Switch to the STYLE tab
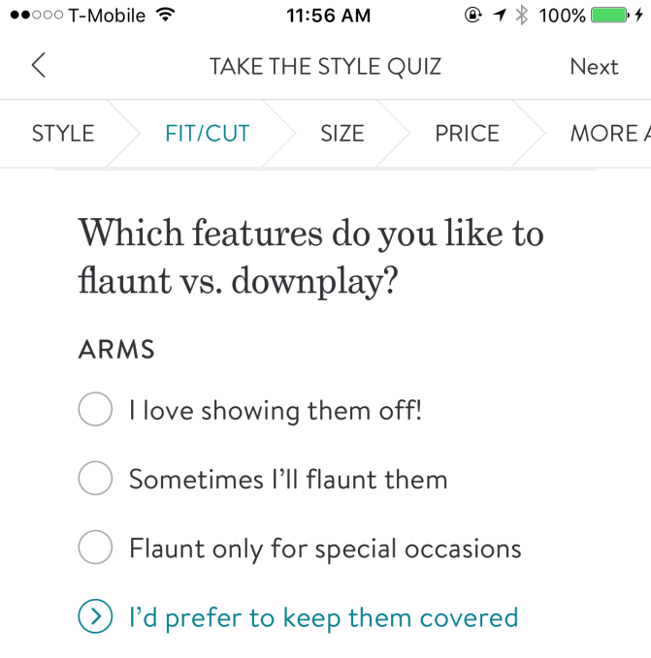The image size is (651, 658). (63, 134)
